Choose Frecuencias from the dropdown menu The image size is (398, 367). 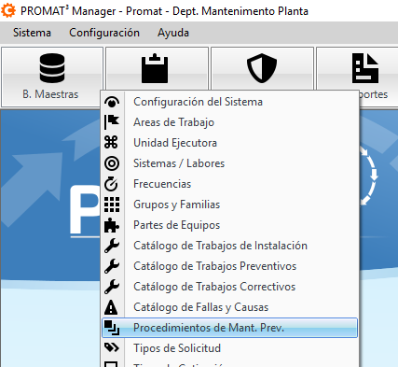[230, 184]
